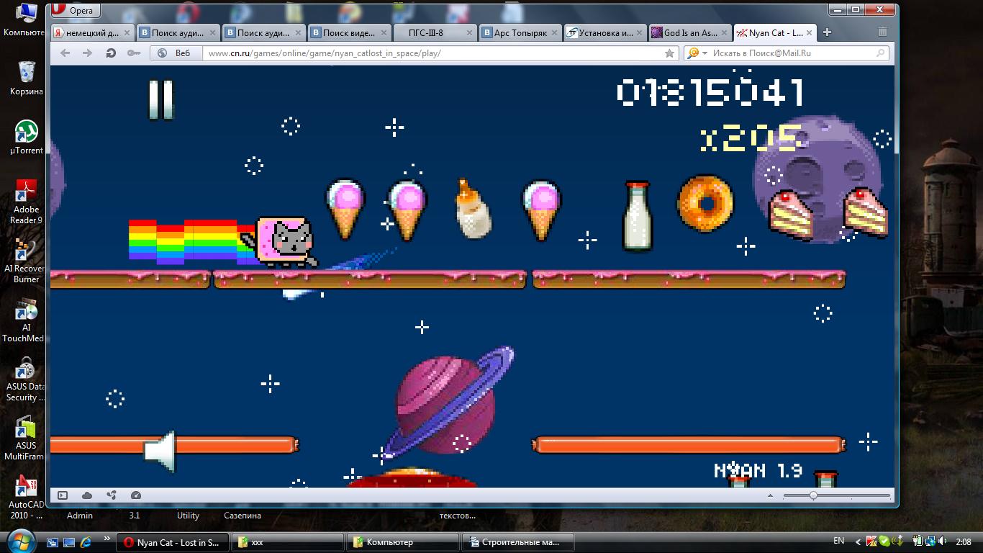The width and height of the screenshot is (983, 553).
Task: Pause the Nyan Cat game
Action: click(161, 99)
